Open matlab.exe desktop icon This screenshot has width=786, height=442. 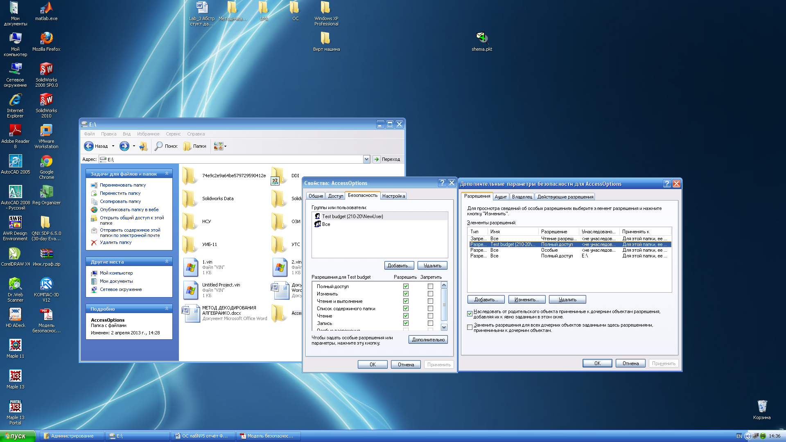(46, 11)
